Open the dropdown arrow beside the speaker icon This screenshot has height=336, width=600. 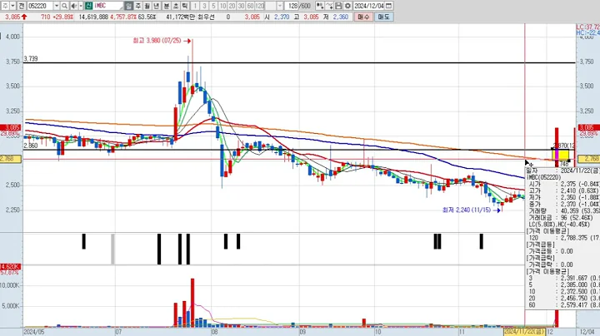click(x=80, y=6)
